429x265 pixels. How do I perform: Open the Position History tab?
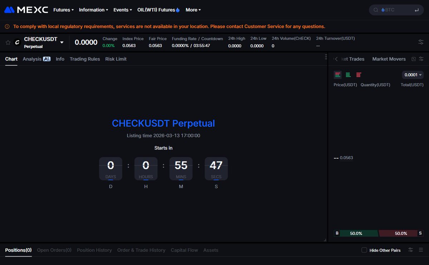94,250
